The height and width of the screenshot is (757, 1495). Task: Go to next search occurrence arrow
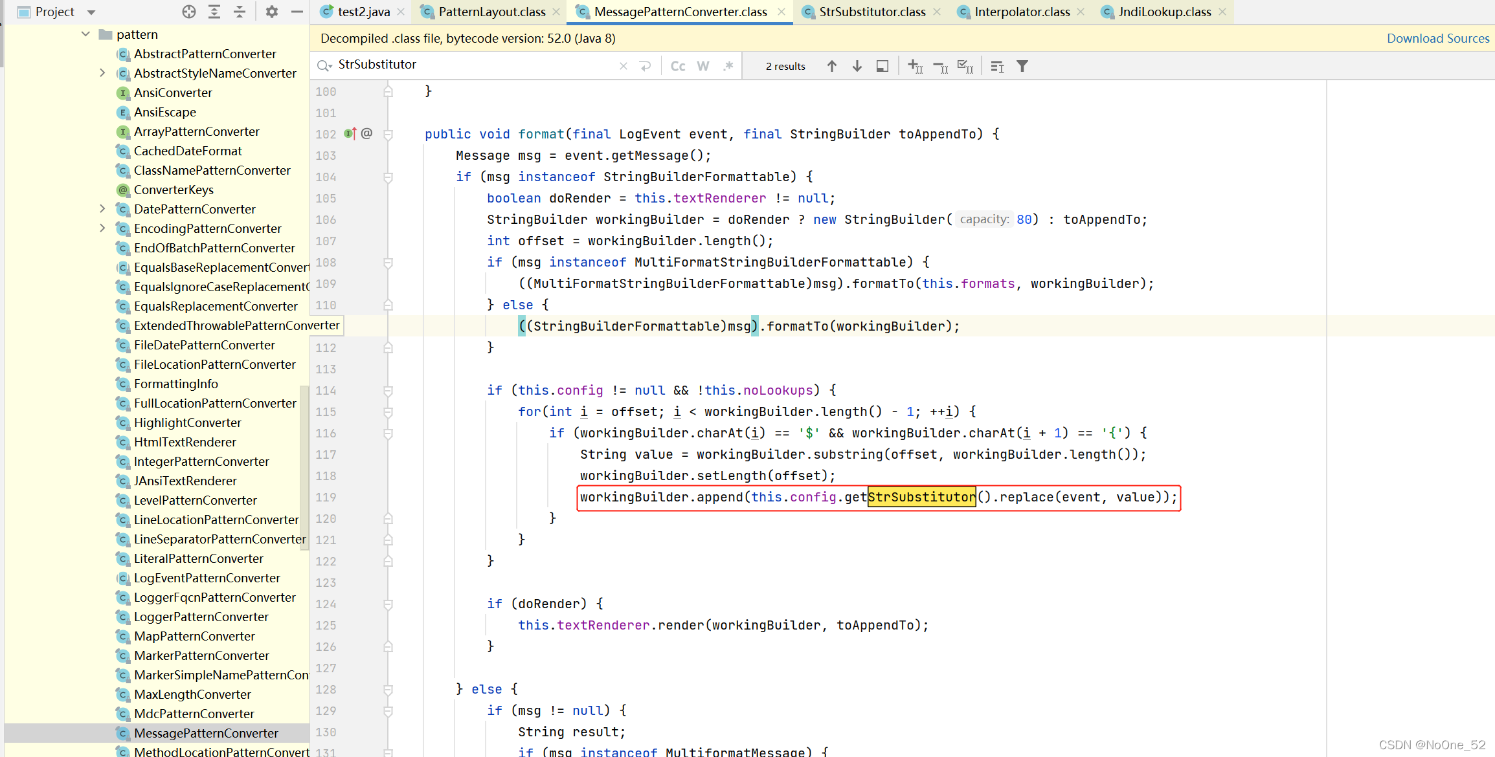point(857,66)
